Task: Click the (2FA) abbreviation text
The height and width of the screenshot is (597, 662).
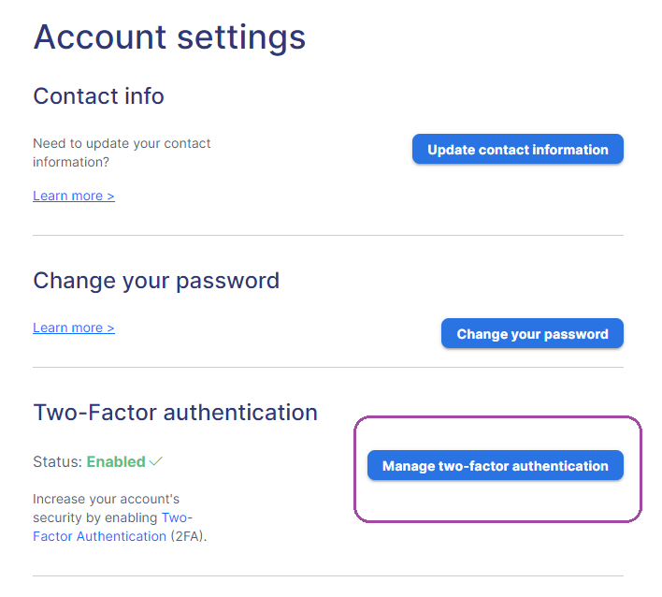Action: point(188,536)
